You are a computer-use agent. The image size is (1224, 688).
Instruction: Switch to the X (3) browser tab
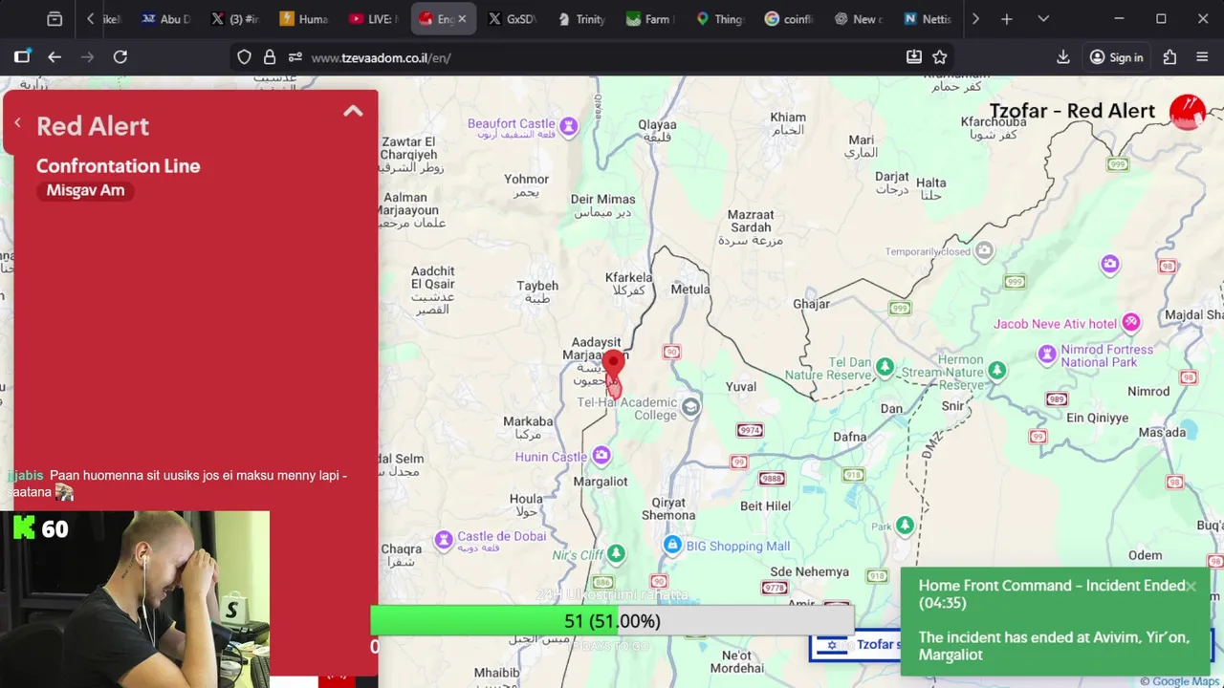(x=234, y=19)
